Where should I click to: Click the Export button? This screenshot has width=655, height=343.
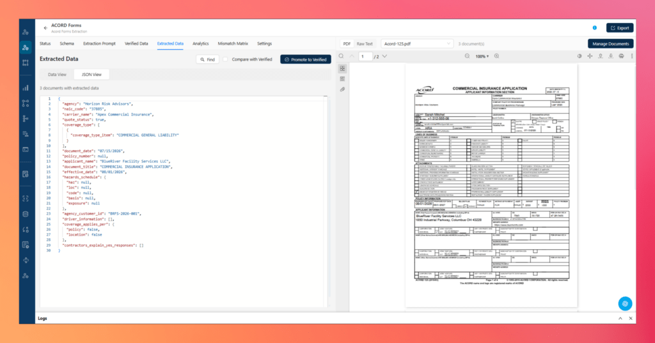coord(620,28)
